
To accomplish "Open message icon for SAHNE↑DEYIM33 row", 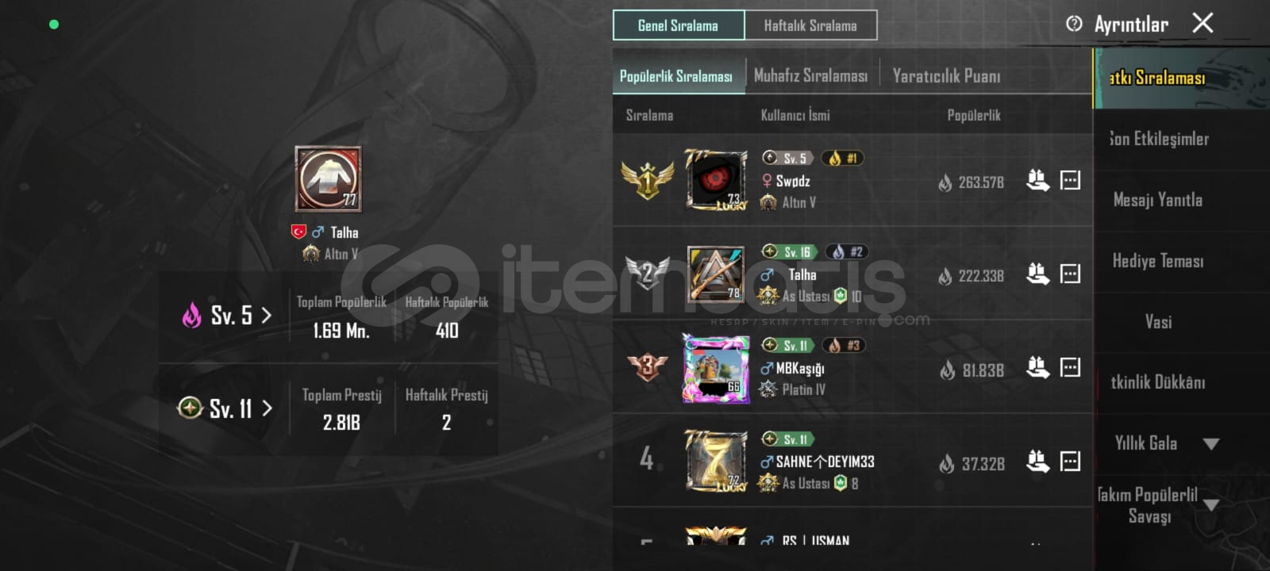I will [1070, 462].
